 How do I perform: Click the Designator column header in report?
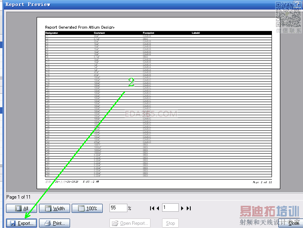52,33
